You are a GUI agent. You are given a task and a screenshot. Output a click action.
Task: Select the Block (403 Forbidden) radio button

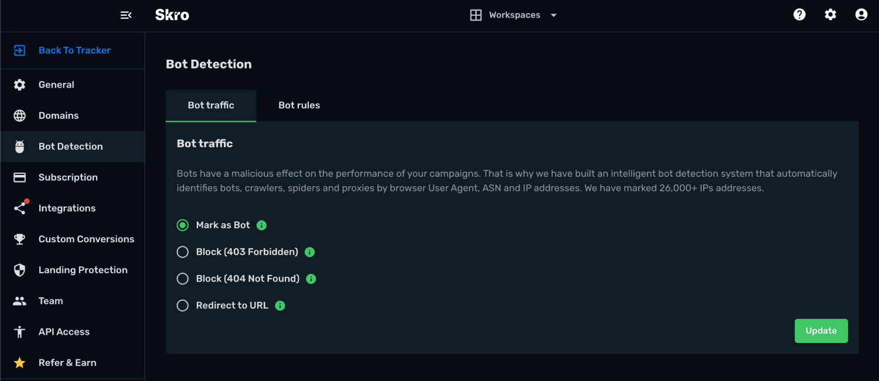[183, 252]
